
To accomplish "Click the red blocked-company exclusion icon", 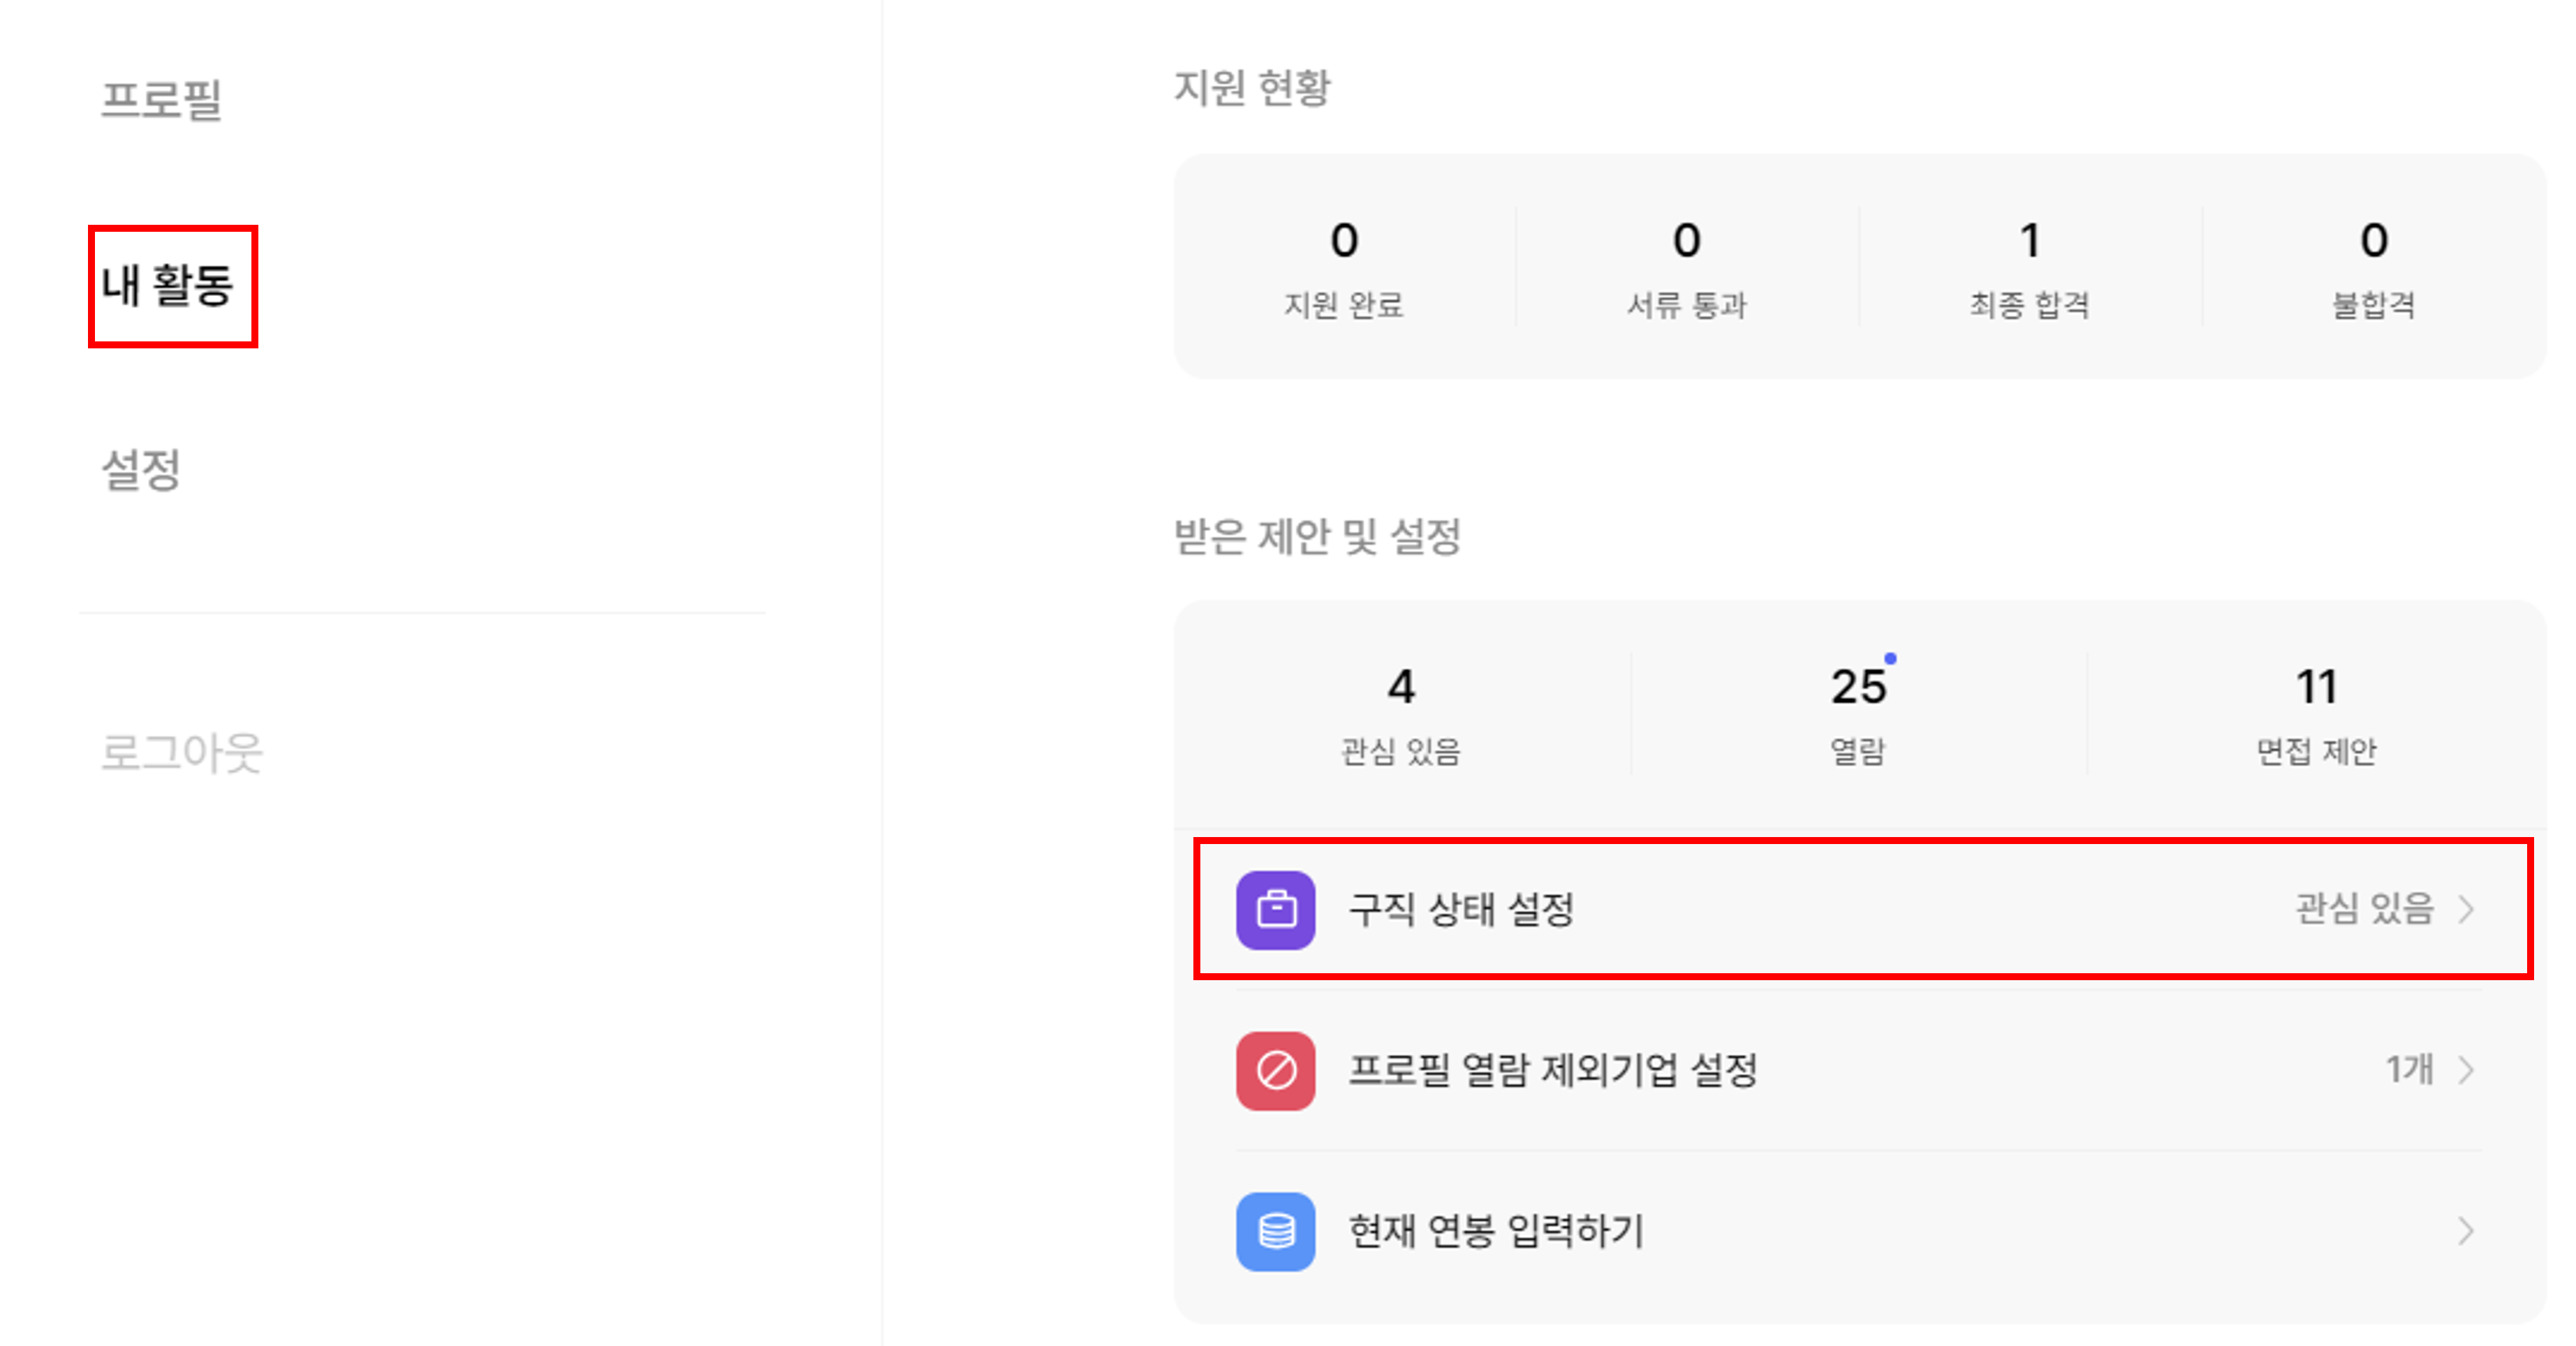I will pos(1275,1070).
